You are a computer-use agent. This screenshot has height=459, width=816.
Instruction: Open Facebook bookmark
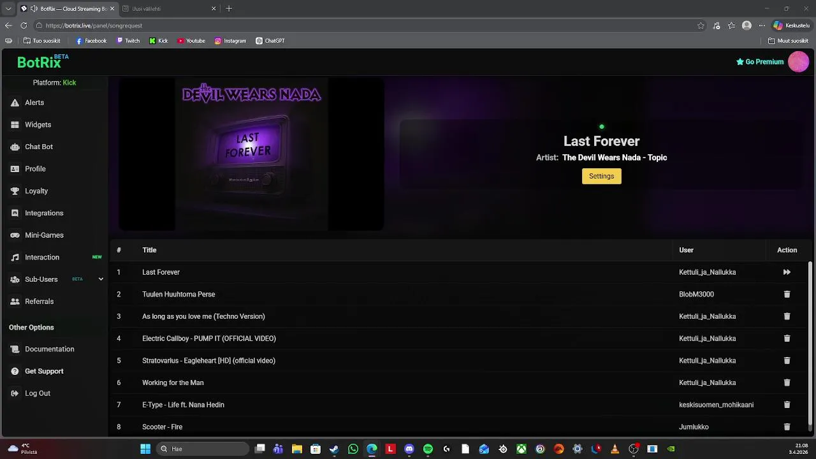tap(91, 41)
